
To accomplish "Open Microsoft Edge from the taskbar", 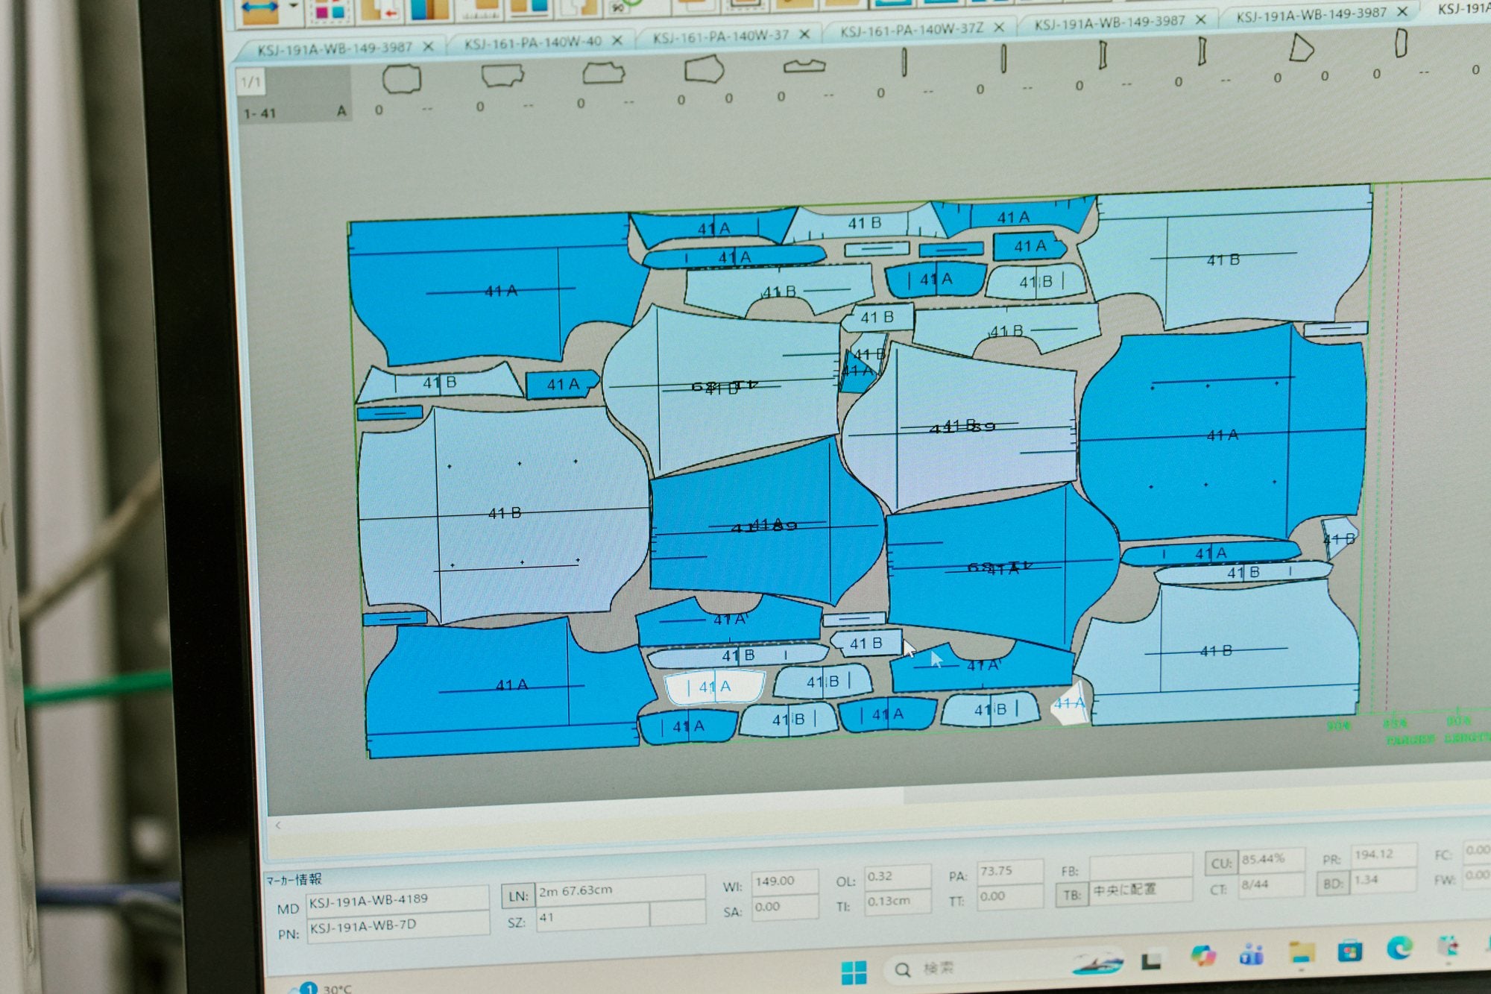I will point(1399,948).
